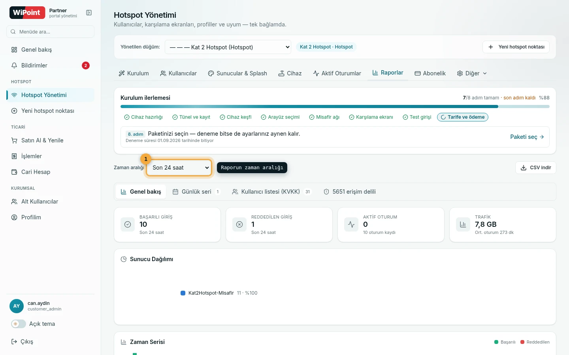Focus the Menüde ara search field
Image resolution: width=569 pixels, height=355 pixels.
tap(50, 32)
